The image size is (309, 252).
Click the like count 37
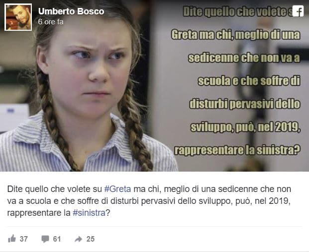[x=24, y=239]
